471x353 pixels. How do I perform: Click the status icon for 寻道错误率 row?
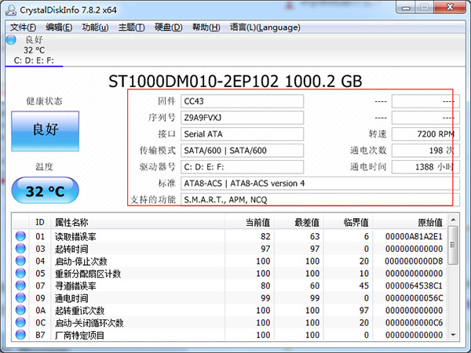[20, 286]
